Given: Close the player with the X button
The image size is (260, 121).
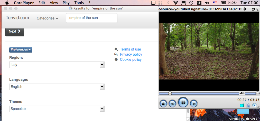Looking at the screenshot, I should pos(257,9).
